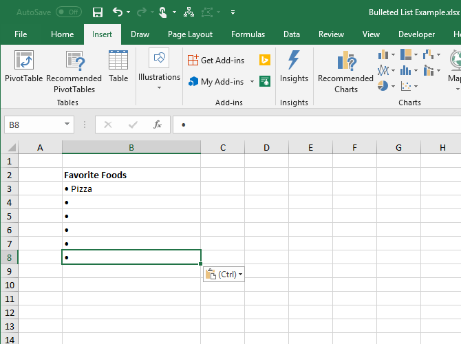This screenshot has width=461, height=344.
Task: Click Get Add-ins button
Action: tap(216, 61)
